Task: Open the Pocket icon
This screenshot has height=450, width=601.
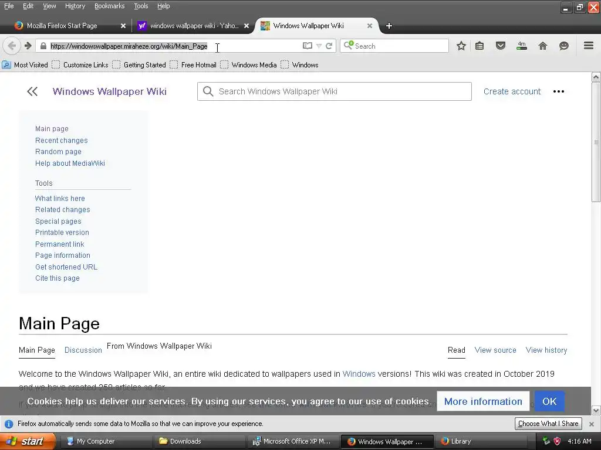Action: [501, 46]
